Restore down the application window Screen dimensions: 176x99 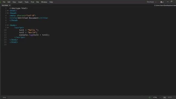click(172, 1)
